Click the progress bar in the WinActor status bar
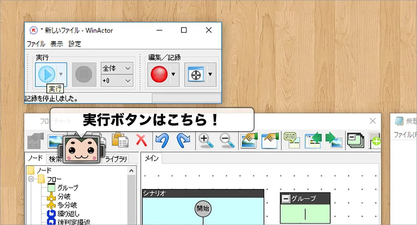Image resolution: width=417 pixels, height=225 pixels. 186,98
